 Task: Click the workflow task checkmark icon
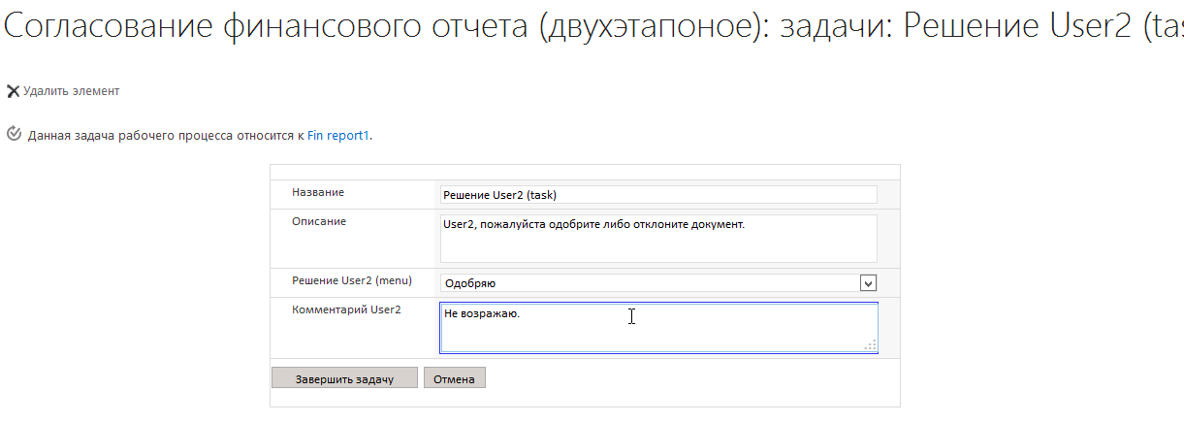tap(14, 135)
